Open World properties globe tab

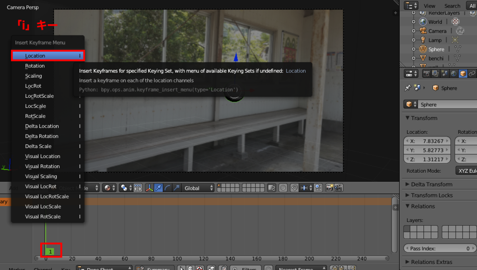pos(454,74)
